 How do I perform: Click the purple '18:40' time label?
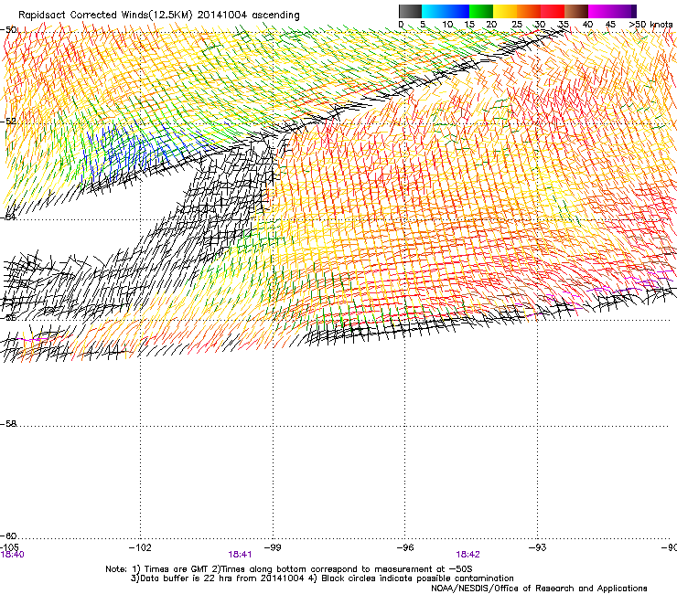(x=12, y=555)
